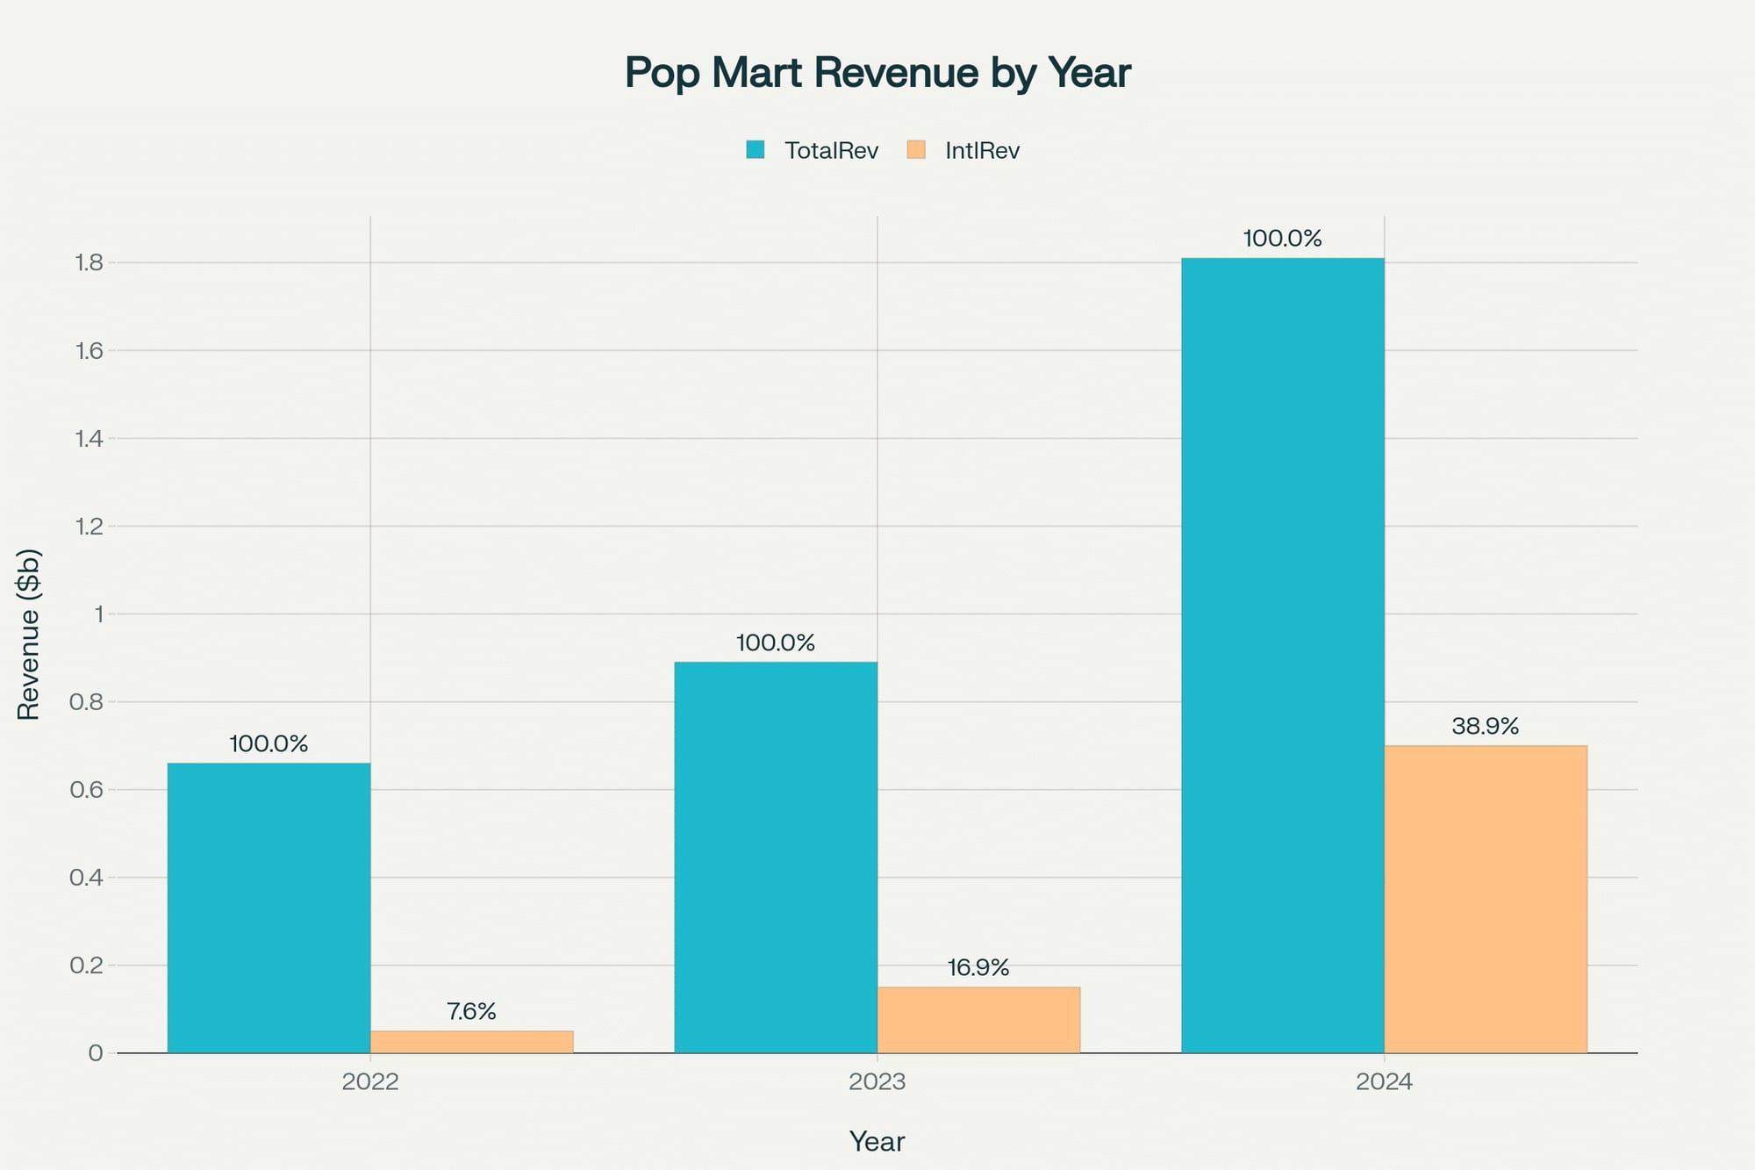Click the 38.9% data label
This screenshot has width=1755, height=1170.
pyautogui.click(x=1486, y=726)
